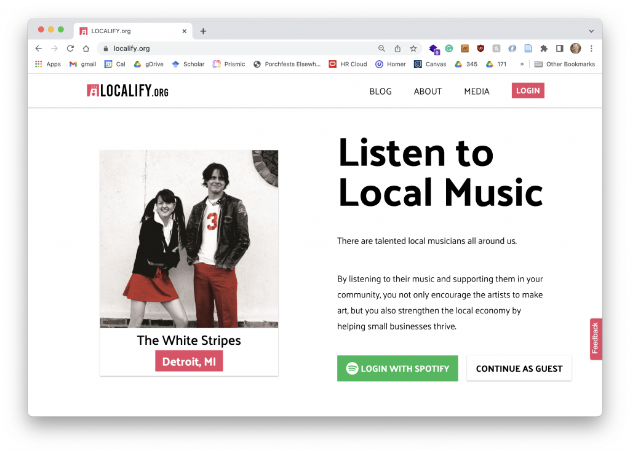The height and width of the screenshot is (453, 630).
Task: Go to the browser home icon
Action: coord(86,49)
